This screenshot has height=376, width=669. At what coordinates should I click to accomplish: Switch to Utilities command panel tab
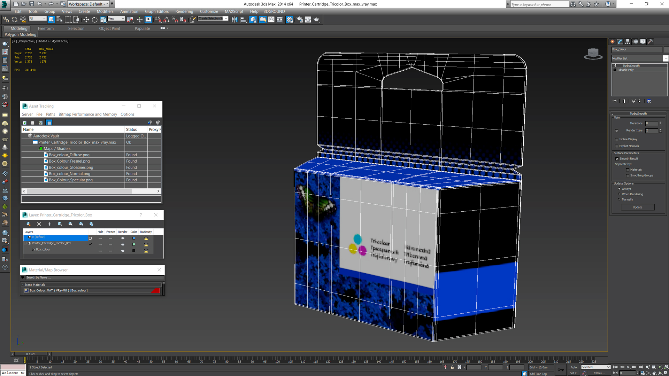(650, 41)
